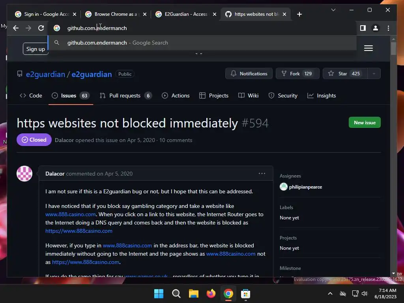Image resolution: width=404 pixels, height=303 pixels.
Task: Click Dalacor's checkered avatar
Action: (x=24, y=174)
